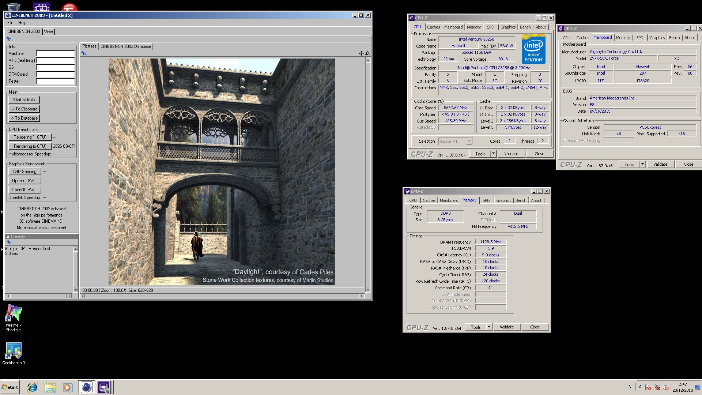The image size is (702, 395).
Task: Switch to Cinebench taskbar icon
Action: 86,387
